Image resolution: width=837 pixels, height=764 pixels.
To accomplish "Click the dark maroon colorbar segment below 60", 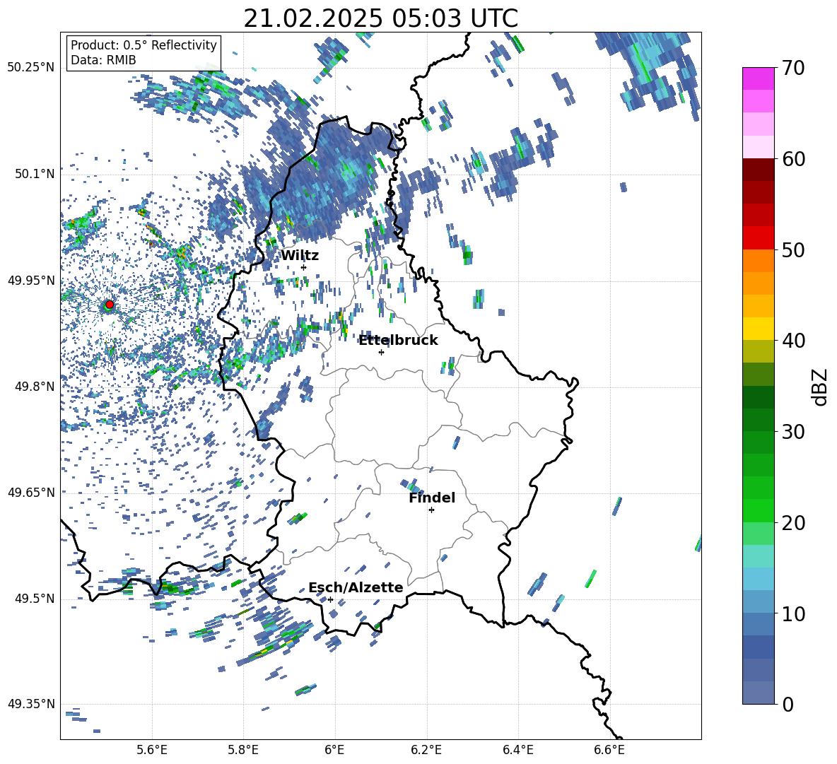I will [x=758, y=170].
